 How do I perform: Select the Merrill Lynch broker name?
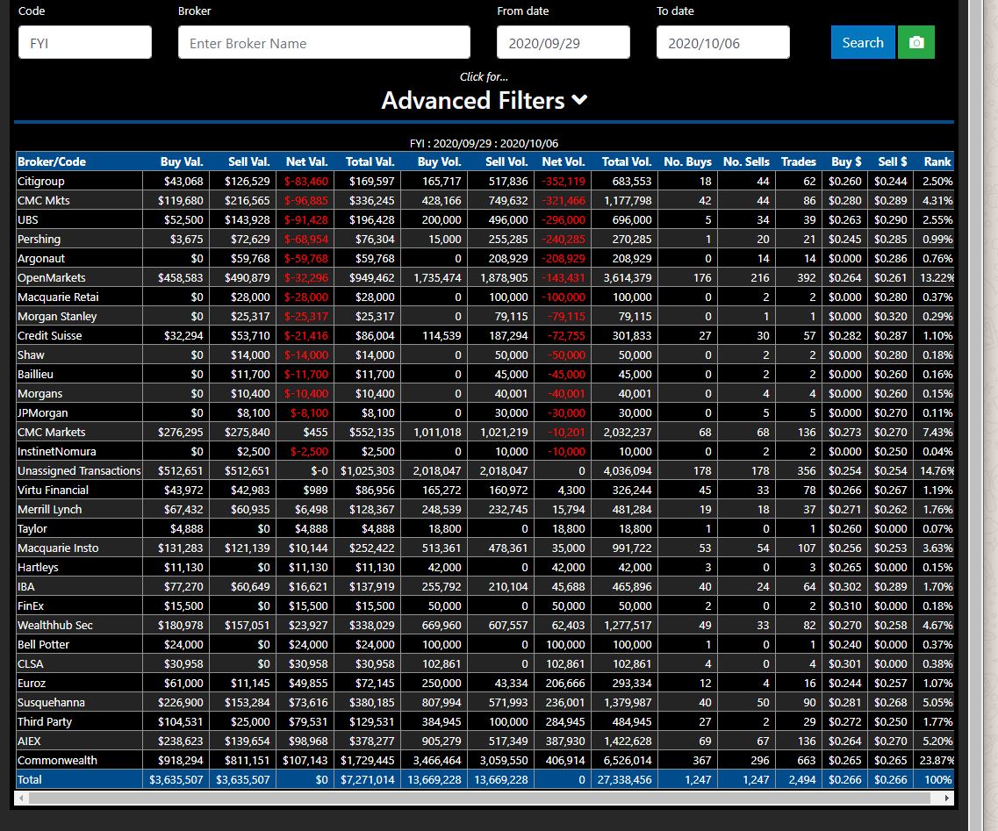click(x=50, y=509)
